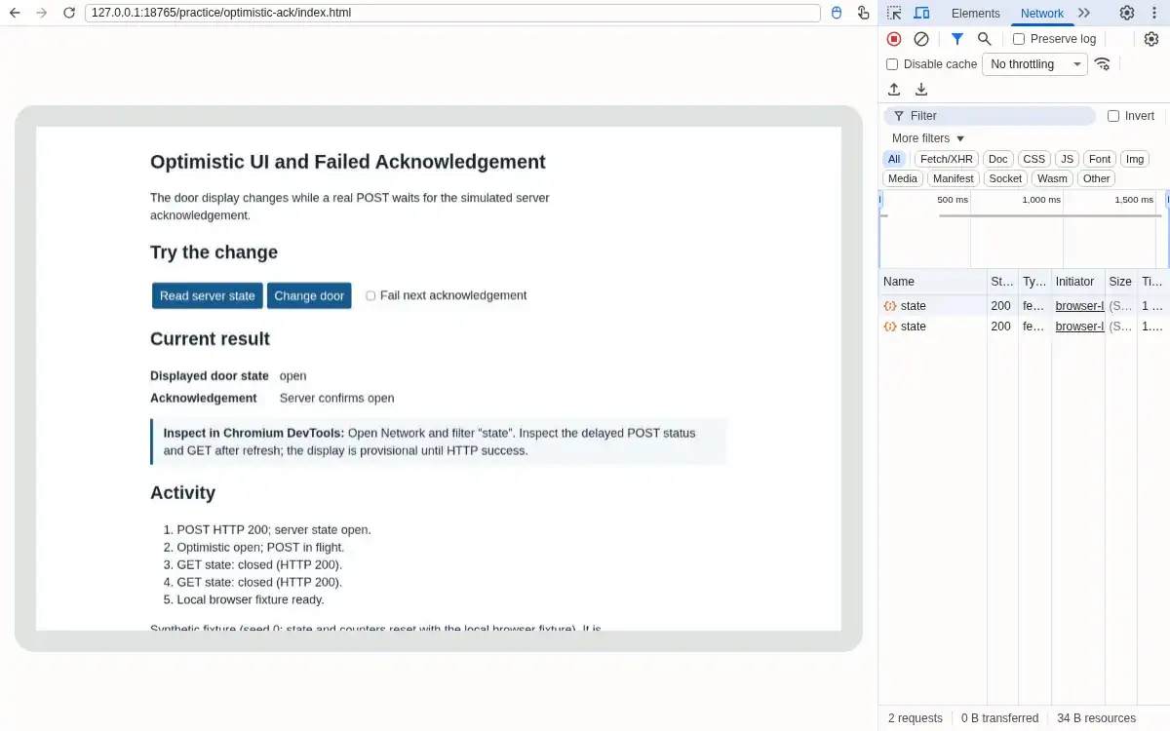Filter requests by Fetch/XHR
1170x731 pixels.
pos(947,159)
